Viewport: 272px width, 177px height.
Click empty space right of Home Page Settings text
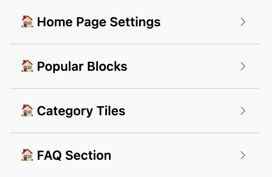[x=200, y=22]
